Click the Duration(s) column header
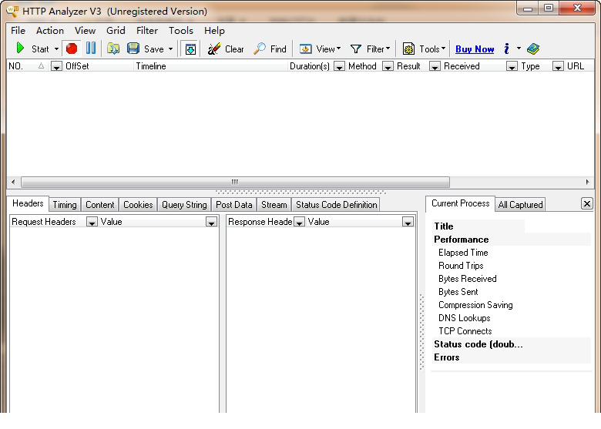This screenshot has height=429, width=601. coord(310,66)
